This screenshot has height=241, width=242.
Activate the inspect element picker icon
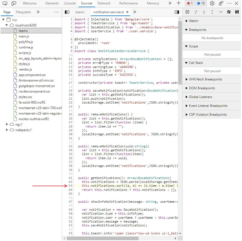click(5, 3)
